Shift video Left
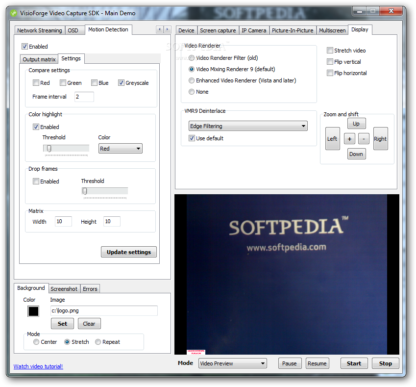Viewport: 416px width, 387px height. pos(332,139)
